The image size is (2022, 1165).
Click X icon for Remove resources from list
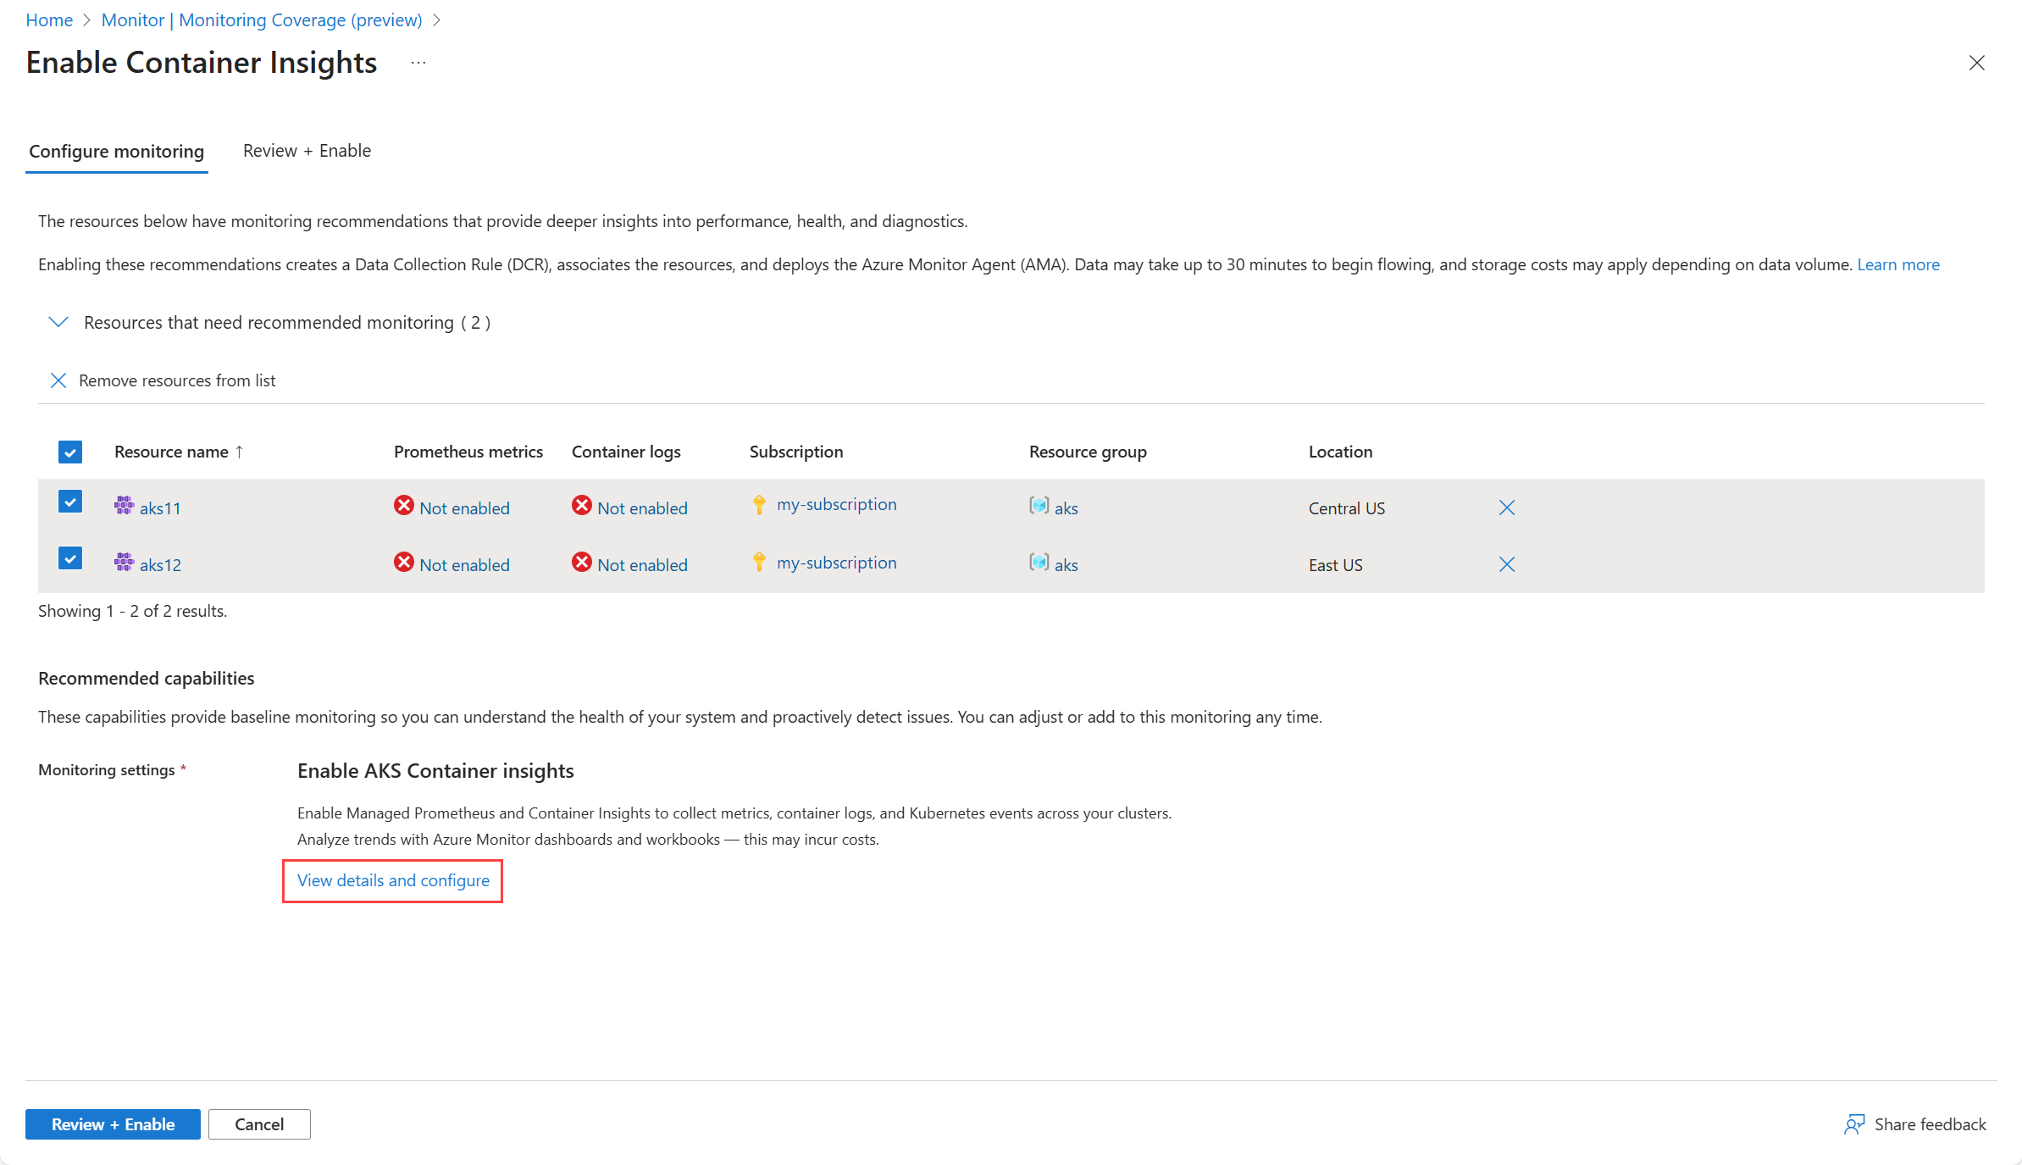click(x=58, y=380)
